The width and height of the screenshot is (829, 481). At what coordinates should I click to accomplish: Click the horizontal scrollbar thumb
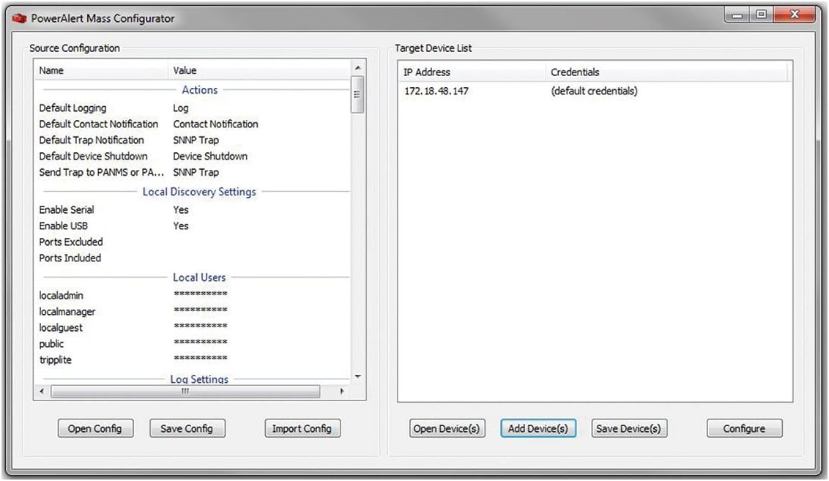[185, 392]
